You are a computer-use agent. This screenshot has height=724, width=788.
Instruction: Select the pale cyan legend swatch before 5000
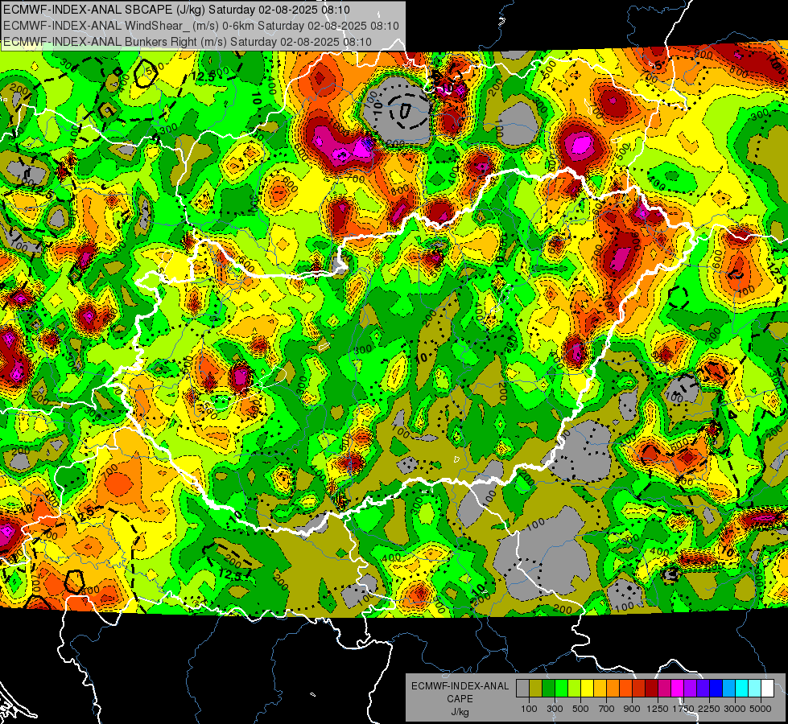(x=755, y=689)
